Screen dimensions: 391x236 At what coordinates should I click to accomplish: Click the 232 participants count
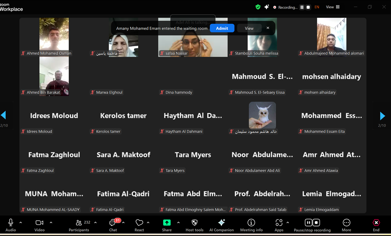tap(87, 222)
